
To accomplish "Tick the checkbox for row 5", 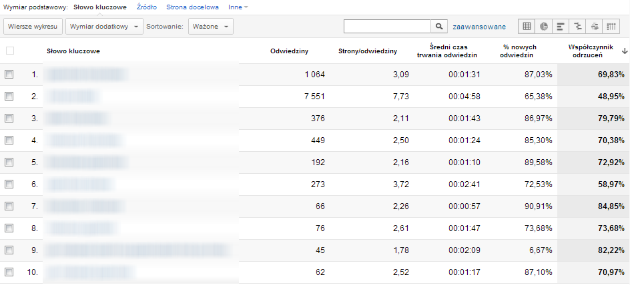I will click(9, 162).
